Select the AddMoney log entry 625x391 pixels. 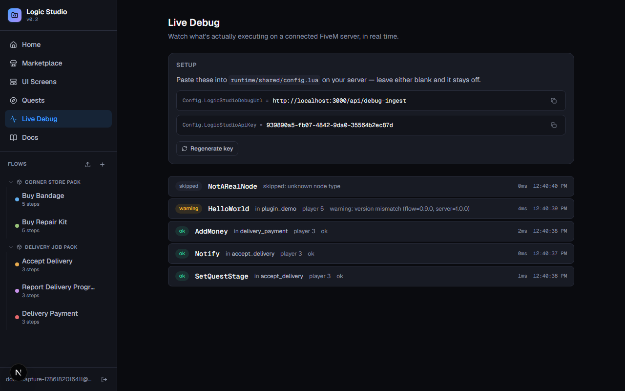point(371,231)
